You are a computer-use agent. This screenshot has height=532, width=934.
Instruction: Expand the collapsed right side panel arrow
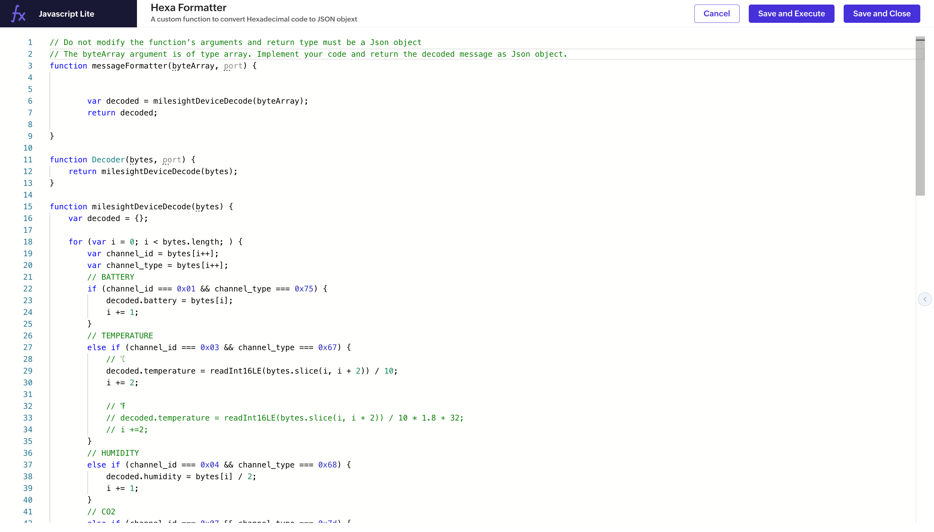(x=925, y=299)
